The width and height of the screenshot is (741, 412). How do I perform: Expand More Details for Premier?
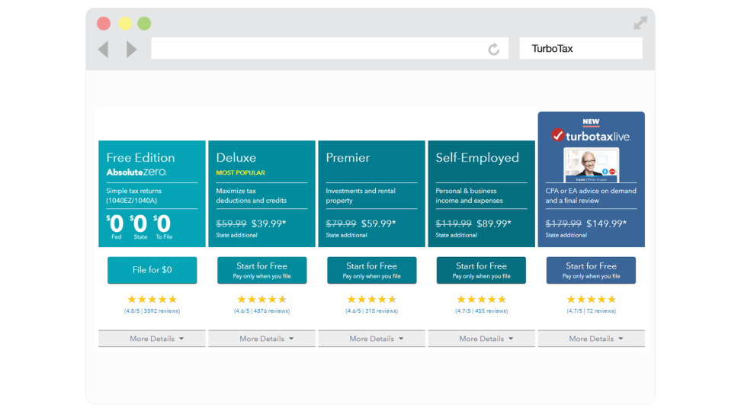point(371,339)
